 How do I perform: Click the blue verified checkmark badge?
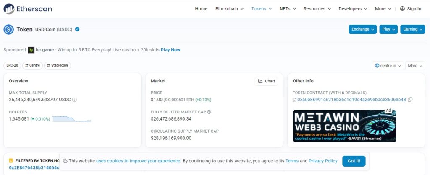tap(77, 29)
